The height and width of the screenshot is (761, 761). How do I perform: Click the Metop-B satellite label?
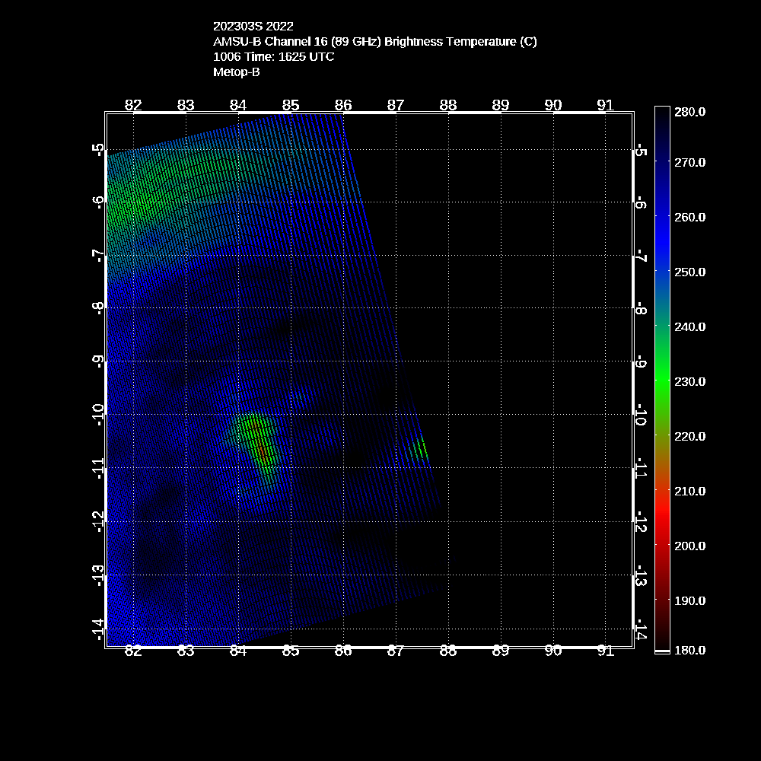coord(237,72)
